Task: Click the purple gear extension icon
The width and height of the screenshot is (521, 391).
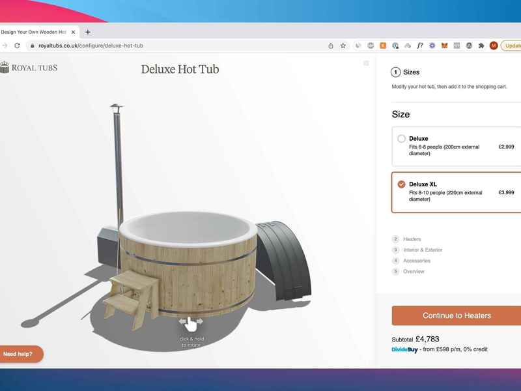Action: point(432,46)
